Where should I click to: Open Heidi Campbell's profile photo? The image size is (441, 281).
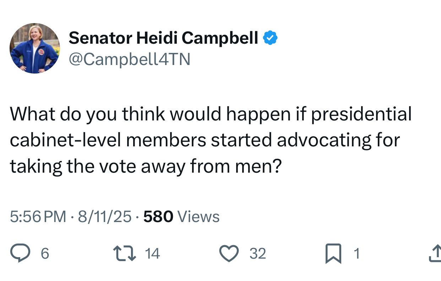click(x=35, y=48)
